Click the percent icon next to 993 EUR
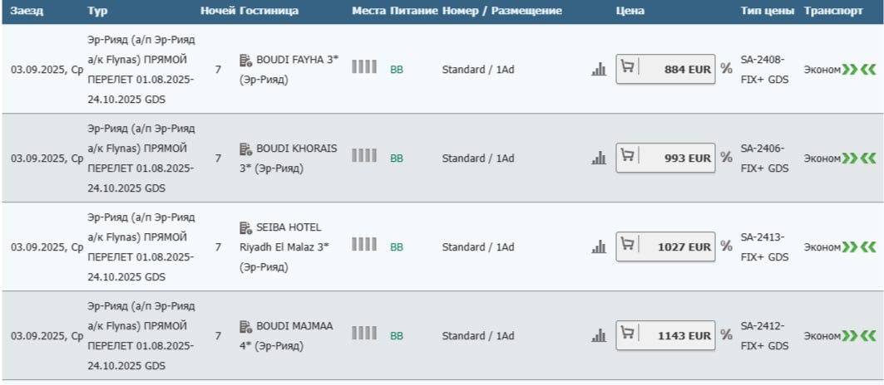This screenshot has height=385, width=884. [727, 157]
